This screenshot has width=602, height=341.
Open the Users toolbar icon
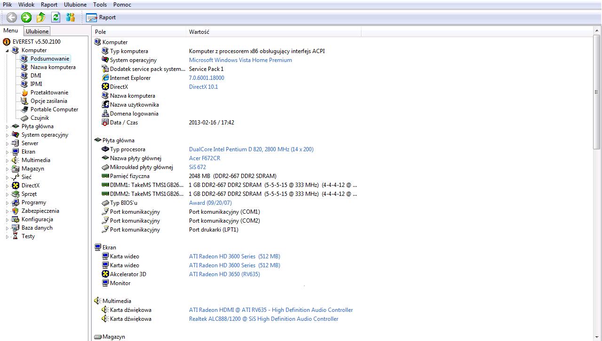(70, 17)
